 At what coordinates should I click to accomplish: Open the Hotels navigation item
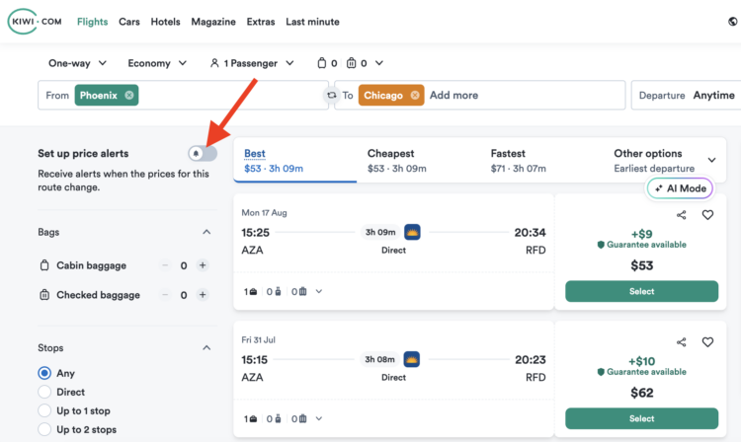[x=165, y=22]
